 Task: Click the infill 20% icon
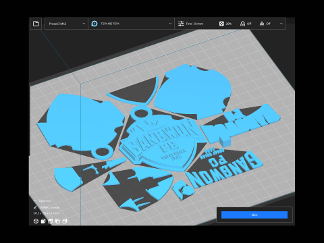point(221,24)
